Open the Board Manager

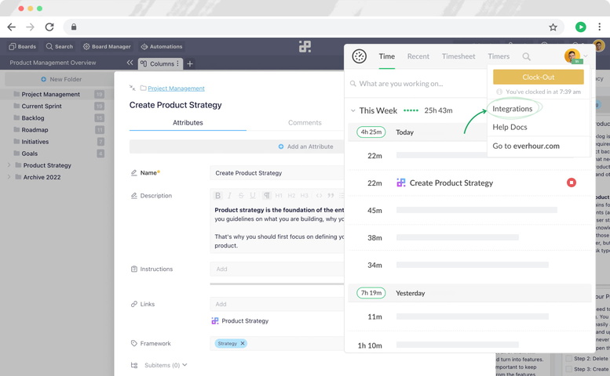(x=107, y=46)
